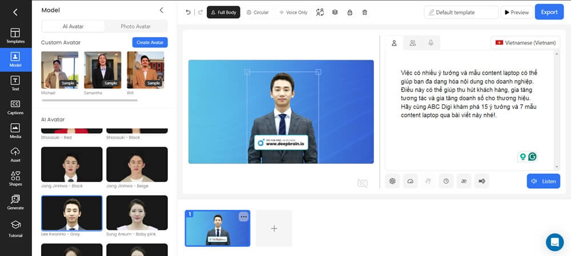Select the microphone tab above script
Viewport: 571px width, 256px height.
pyautogui.click(x=431, y=43)
